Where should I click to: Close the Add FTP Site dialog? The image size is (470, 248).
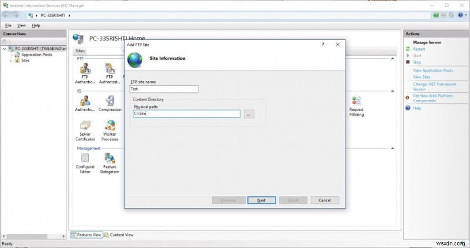click(x=337, y=45)
